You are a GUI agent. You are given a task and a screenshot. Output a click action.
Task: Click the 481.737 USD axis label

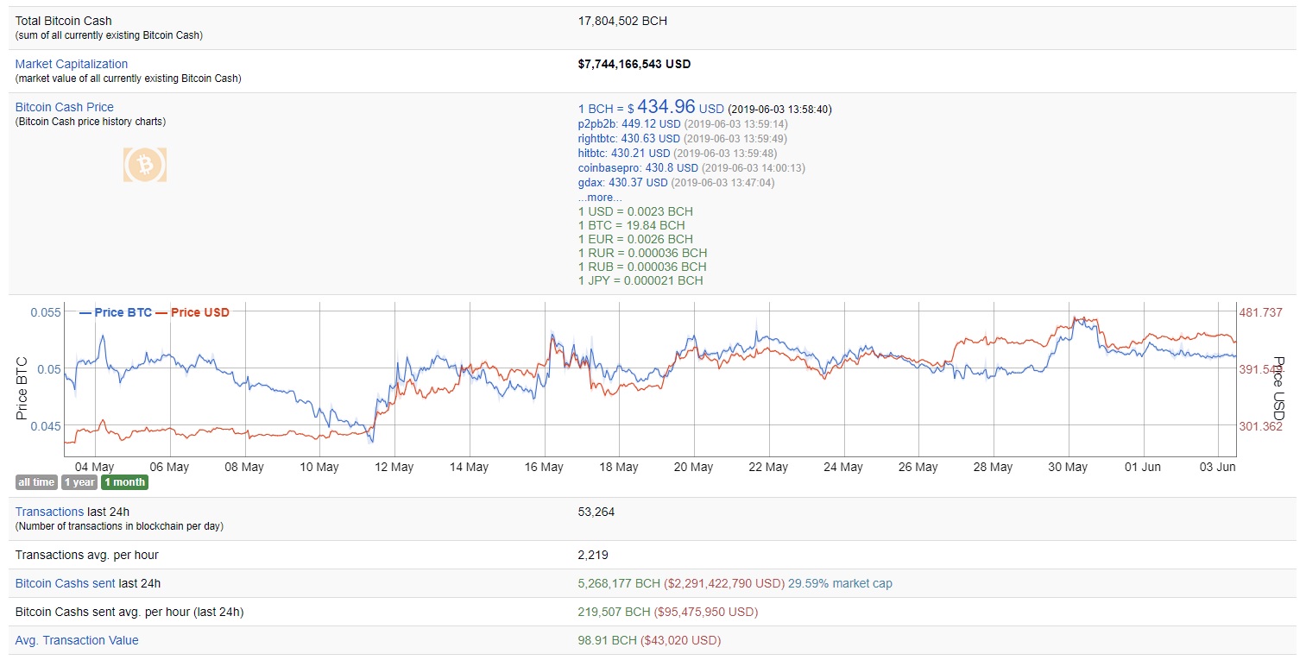[x=1260, y=312]
